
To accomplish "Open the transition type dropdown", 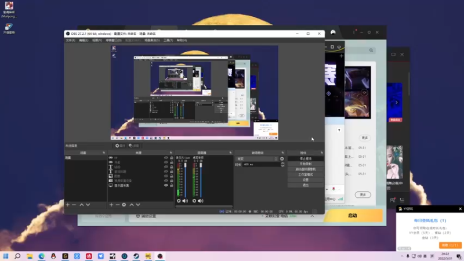I will tap(257, 159).
